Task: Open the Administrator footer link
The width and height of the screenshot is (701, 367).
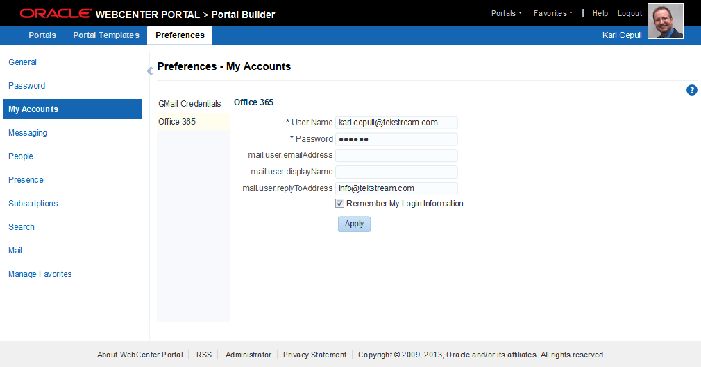Action: pyautogui.click(x=248, y=355)
